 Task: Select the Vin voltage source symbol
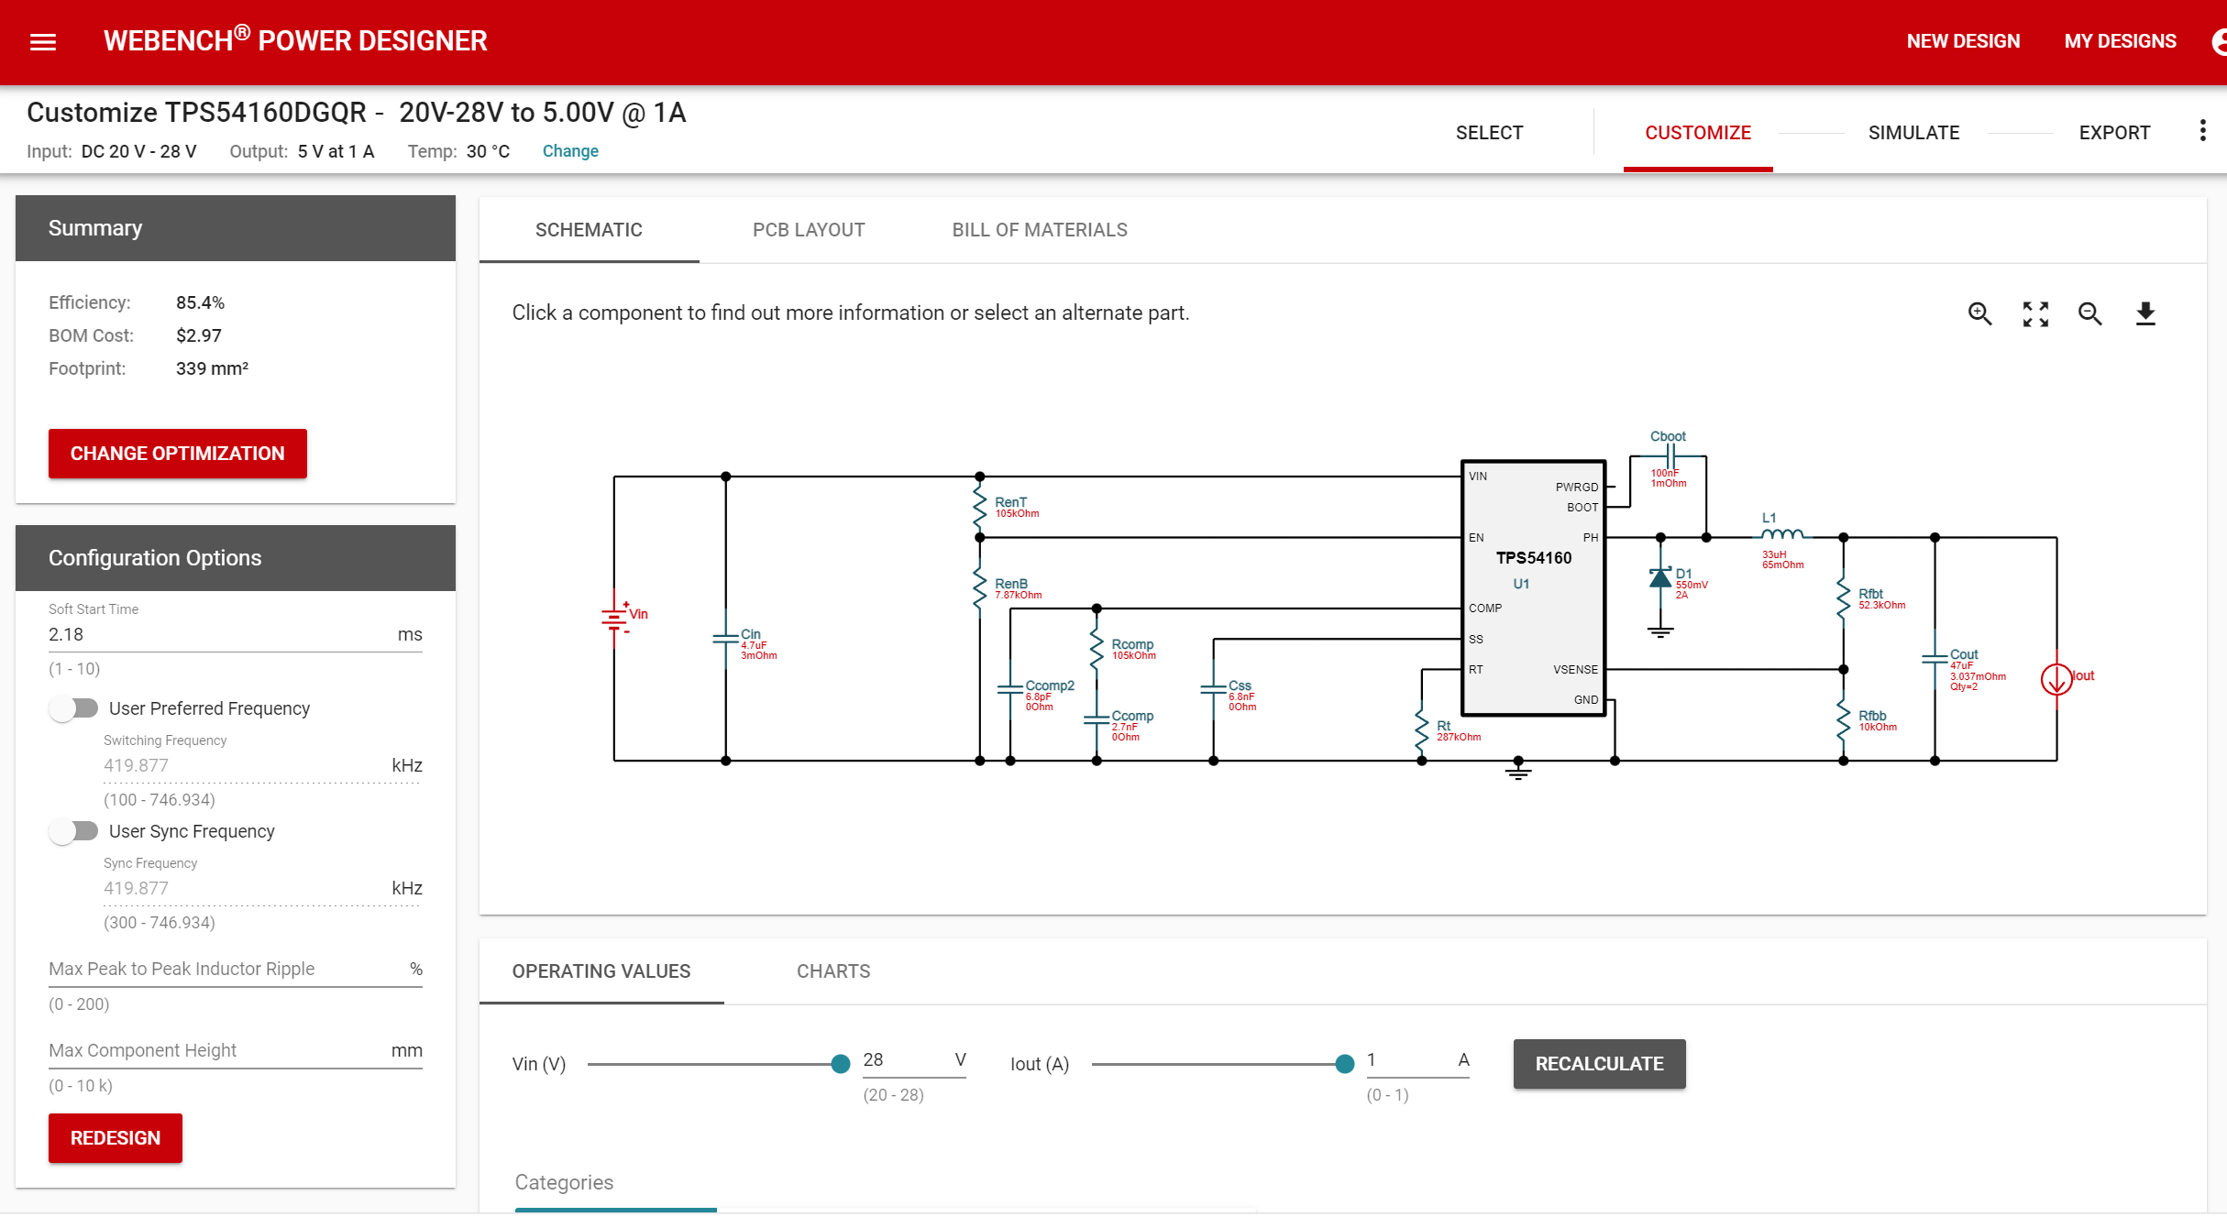coord(616,618)
